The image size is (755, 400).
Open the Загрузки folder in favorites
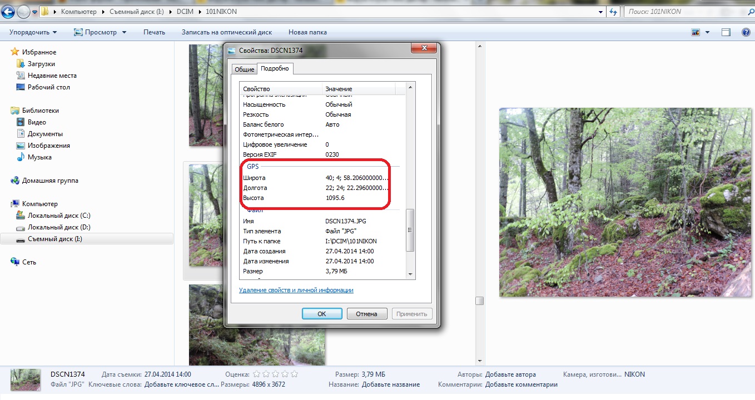tap(41, 64)
